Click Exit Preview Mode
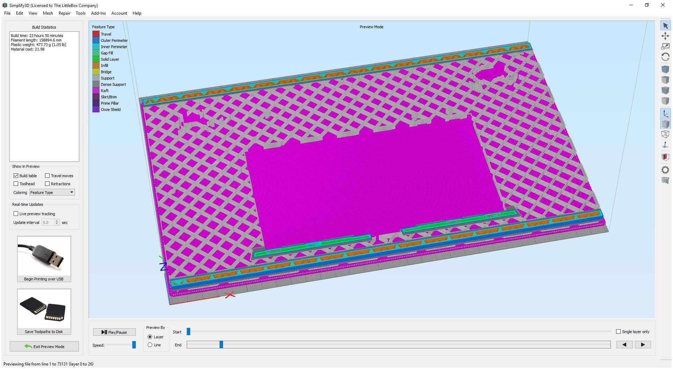Image resolution: width=673 pixels, height=369 pixels. [x=44, y=346]
